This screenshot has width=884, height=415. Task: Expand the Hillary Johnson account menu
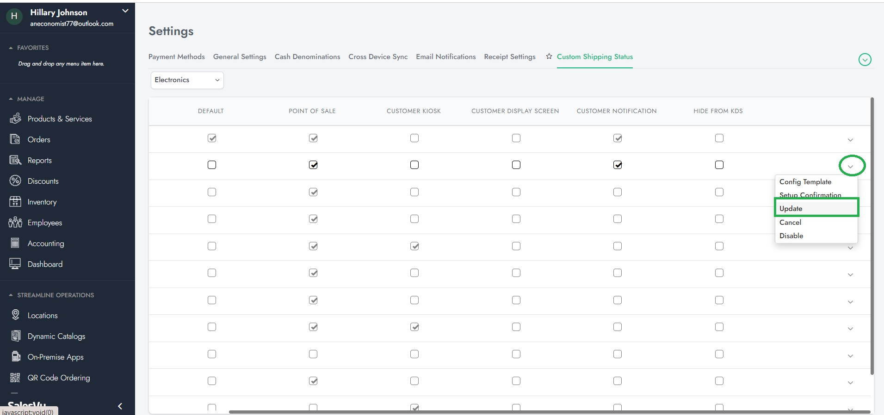click(x=125, y=11)
